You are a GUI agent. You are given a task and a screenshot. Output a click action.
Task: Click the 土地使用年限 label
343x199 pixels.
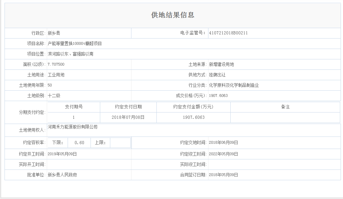[x=32, y=85]
